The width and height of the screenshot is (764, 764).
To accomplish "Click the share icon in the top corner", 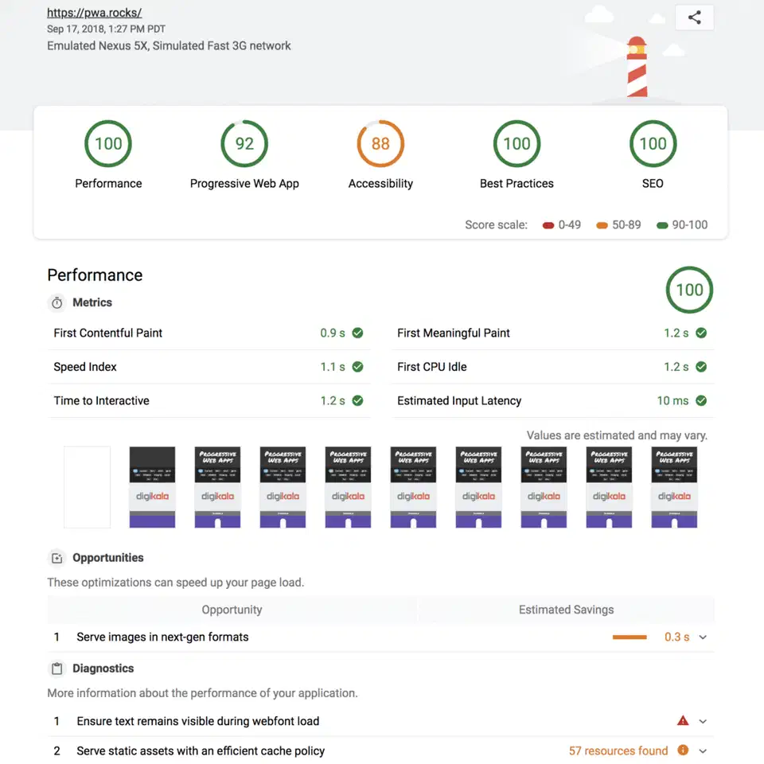I will 693,17.
